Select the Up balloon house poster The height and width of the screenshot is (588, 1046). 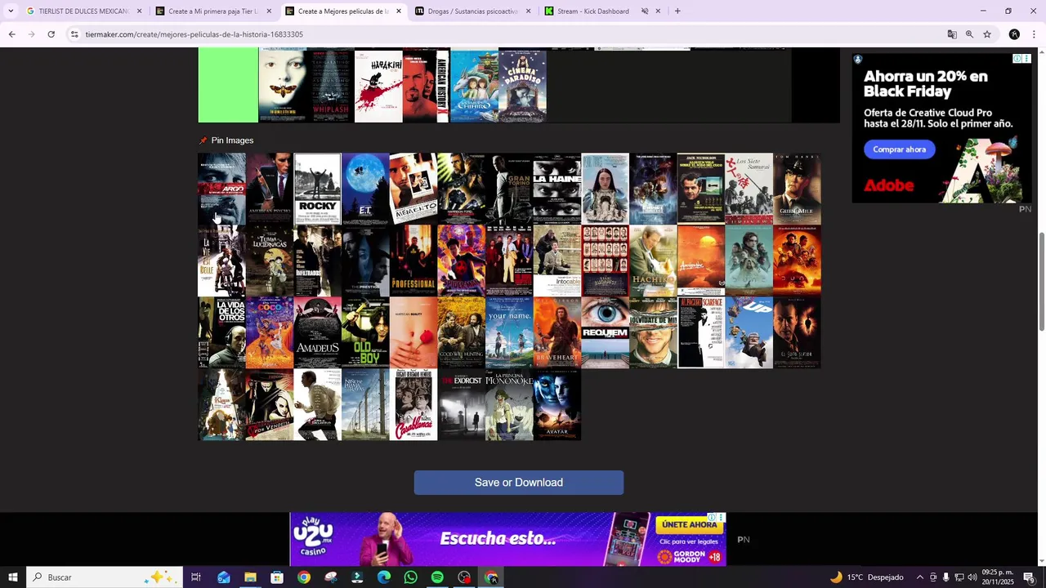749,332
